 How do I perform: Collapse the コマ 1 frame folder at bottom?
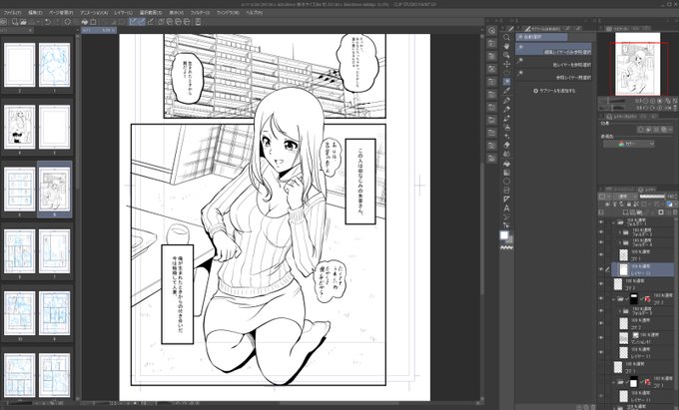click(614, 382)
